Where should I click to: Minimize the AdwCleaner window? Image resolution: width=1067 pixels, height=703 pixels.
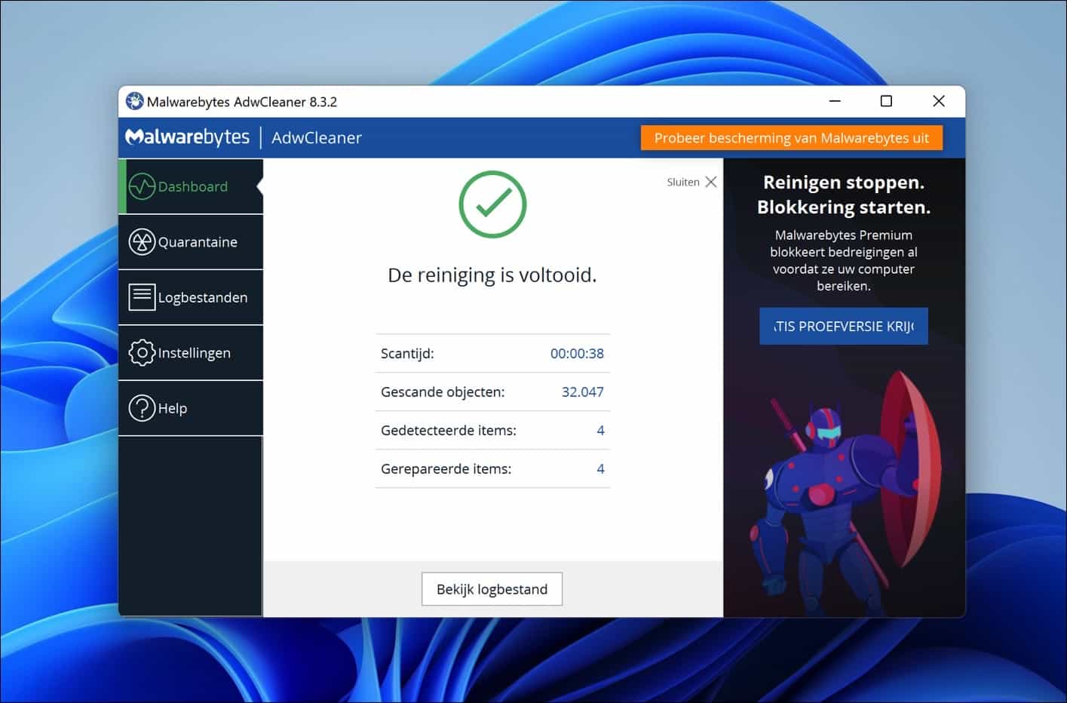click(x=834, y=100)
